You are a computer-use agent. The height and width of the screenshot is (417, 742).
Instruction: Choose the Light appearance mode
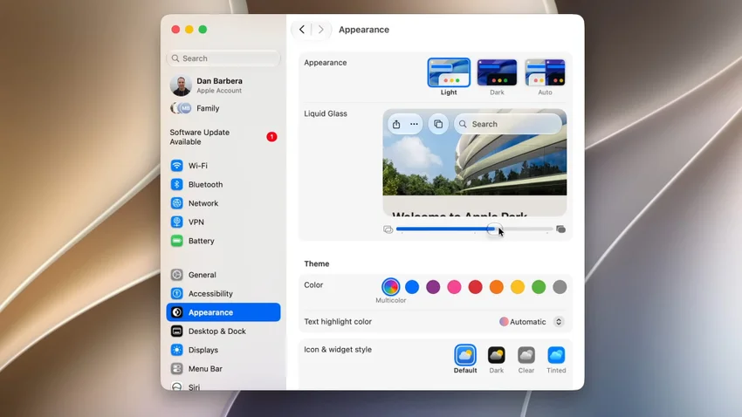[449, 77]
